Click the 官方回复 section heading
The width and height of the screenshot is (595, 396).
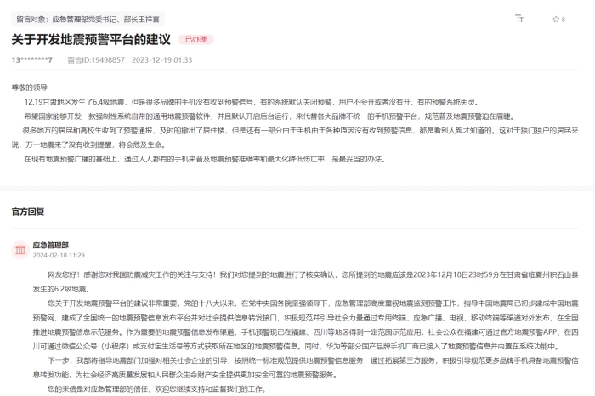pos(28,211)
